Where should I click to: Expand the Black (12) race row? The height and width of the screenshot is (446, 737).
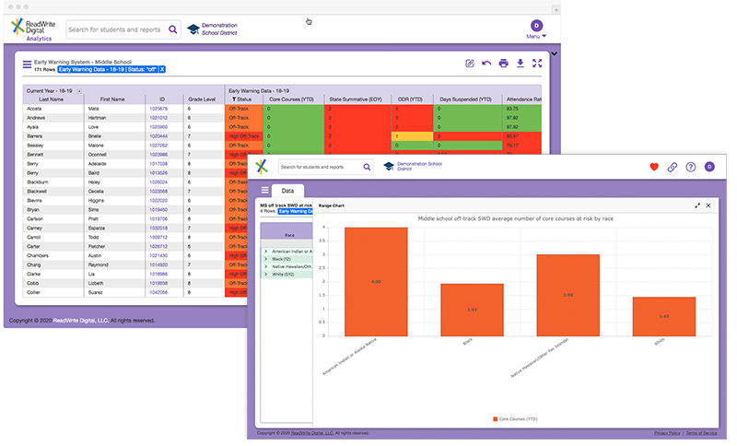(x=266, y=258)
